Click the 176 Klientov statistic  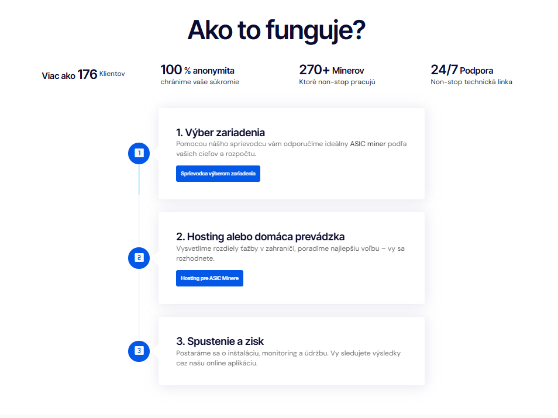(x=83, y=74)
